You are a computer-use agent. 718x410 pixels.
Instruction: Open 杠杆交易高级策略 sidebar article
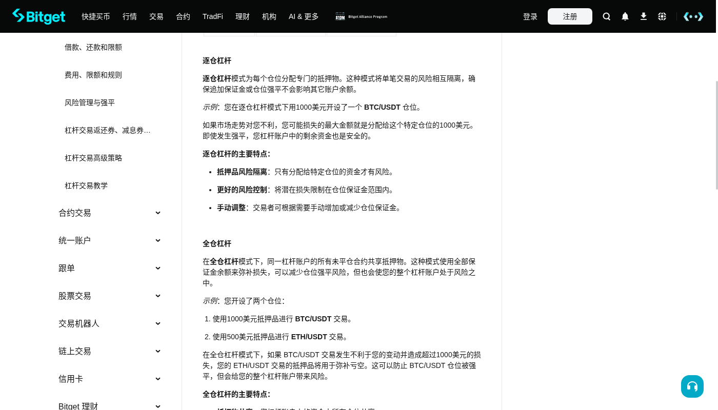pos(93,158)
